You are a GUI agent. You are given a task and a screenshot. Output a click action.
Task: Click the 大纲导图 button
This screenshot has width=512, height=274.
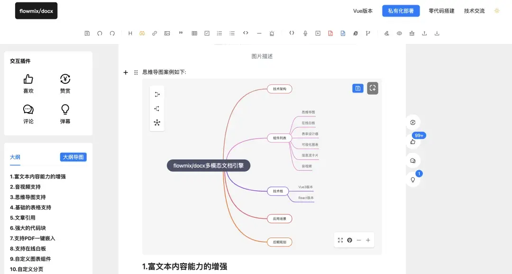tap(73, 157)
